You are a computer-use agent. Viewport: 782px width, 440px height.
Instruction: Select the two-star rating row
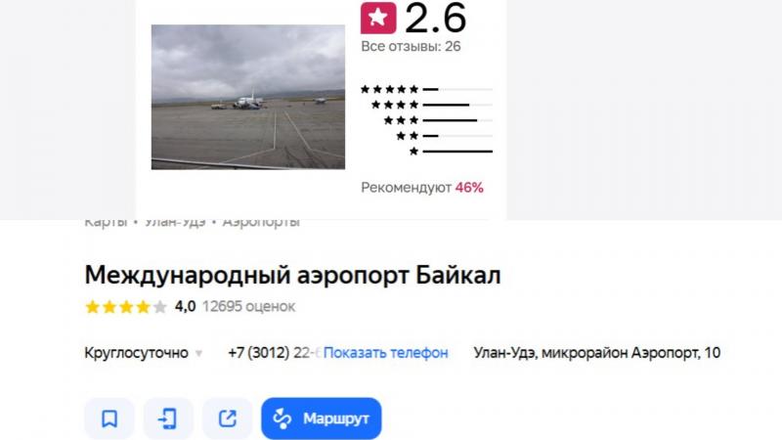(x=444, y=136)
